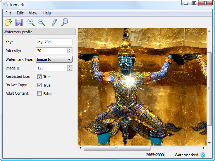215x161 pixels.
Task: Click the True label beside Restricted Use
Action: [x=47, y=77]
